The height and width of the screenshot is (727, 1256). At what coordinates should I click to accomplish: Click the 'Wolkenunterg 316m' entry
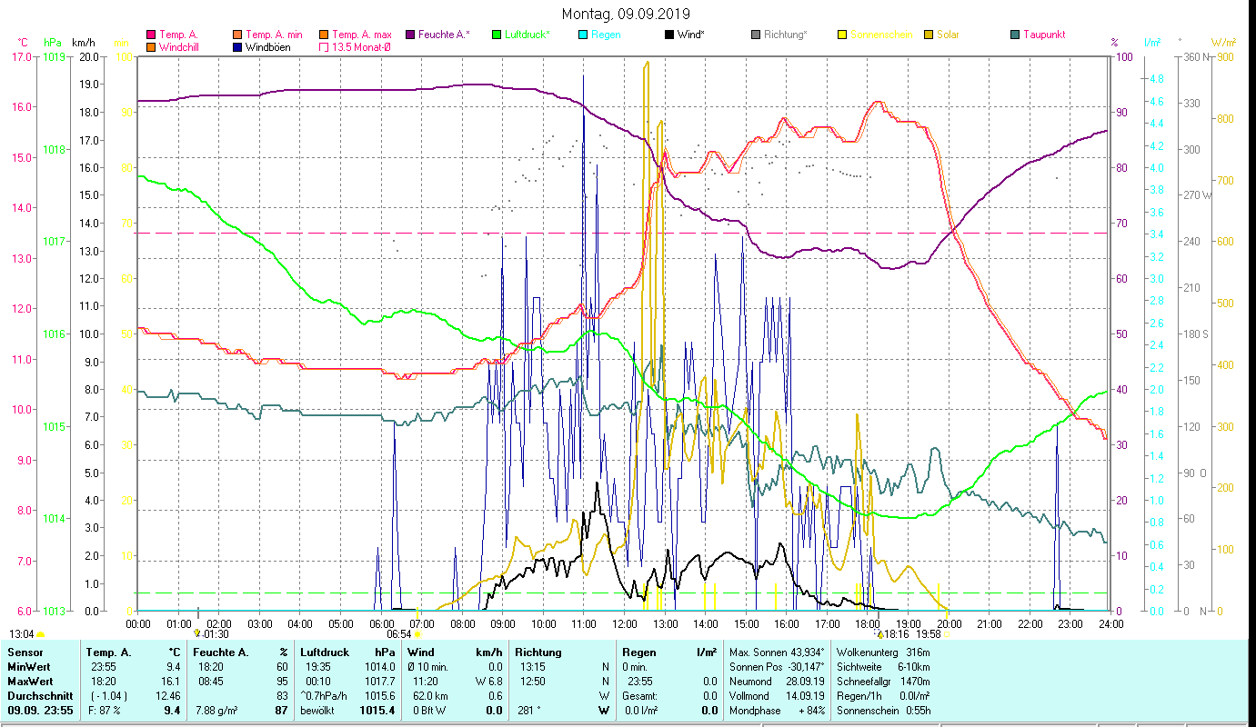[x=882, y=652]
